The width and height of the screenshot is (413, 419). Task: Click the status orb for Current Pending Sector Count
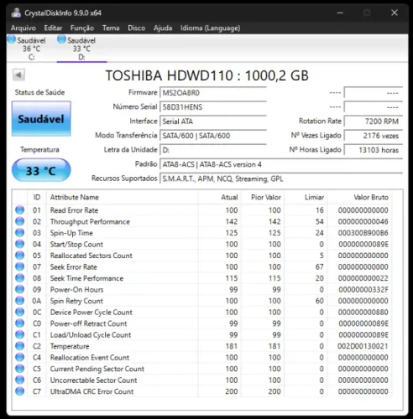(x=19, y=369)
